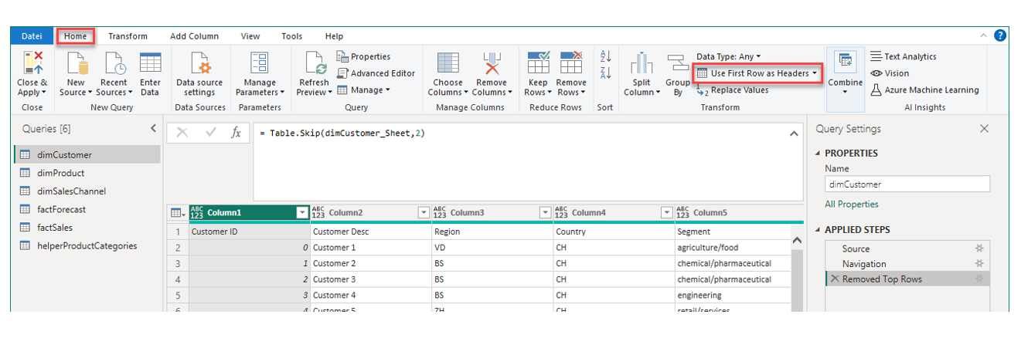Collapse the APPLIED STEPS section
The image size is (1021, 338).
(819, 230)
